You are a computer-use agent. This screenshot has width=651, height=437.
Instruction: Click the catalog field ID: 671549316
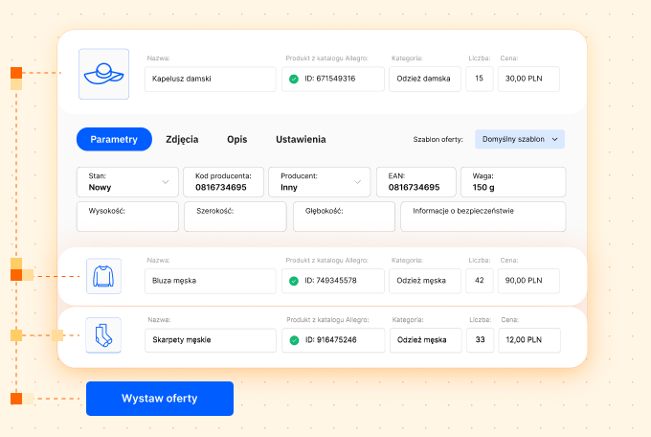click(x=333, y=79)
